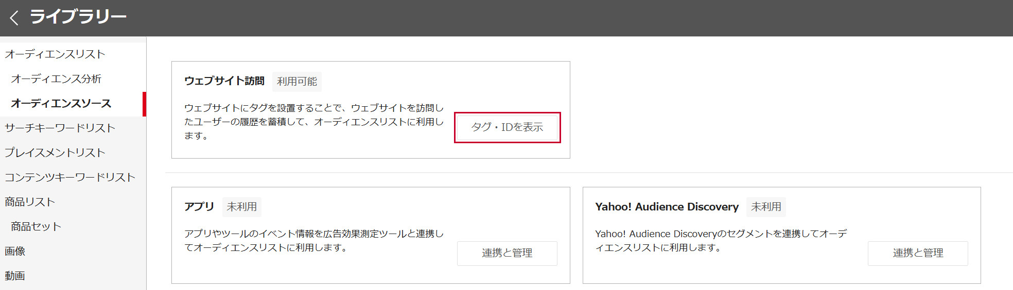The height and width of the screenshot is (290, 1013).
Task: Click 連携と管理 in Yahoo! Audience Discovery card
Action: pos(918,253)
